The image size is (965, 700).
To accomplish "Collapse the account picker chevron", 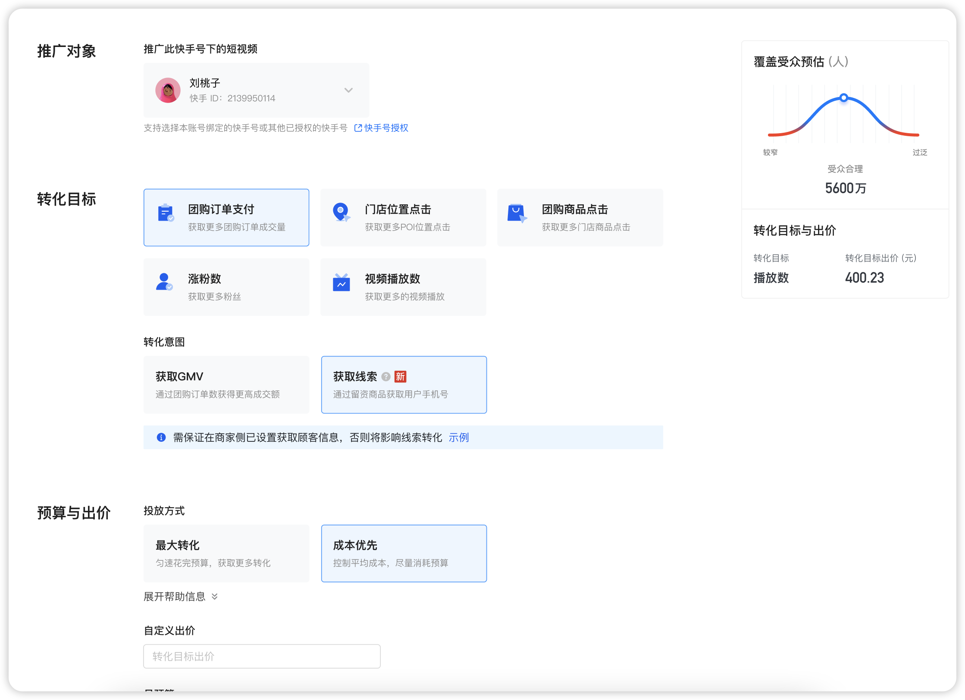I will [348, 90].
